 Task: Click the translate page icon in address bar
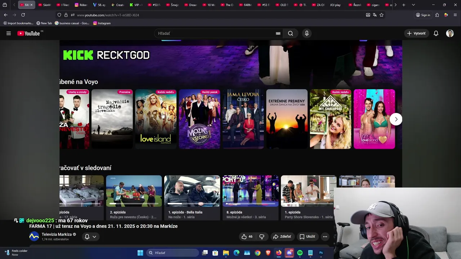point(375,15)
